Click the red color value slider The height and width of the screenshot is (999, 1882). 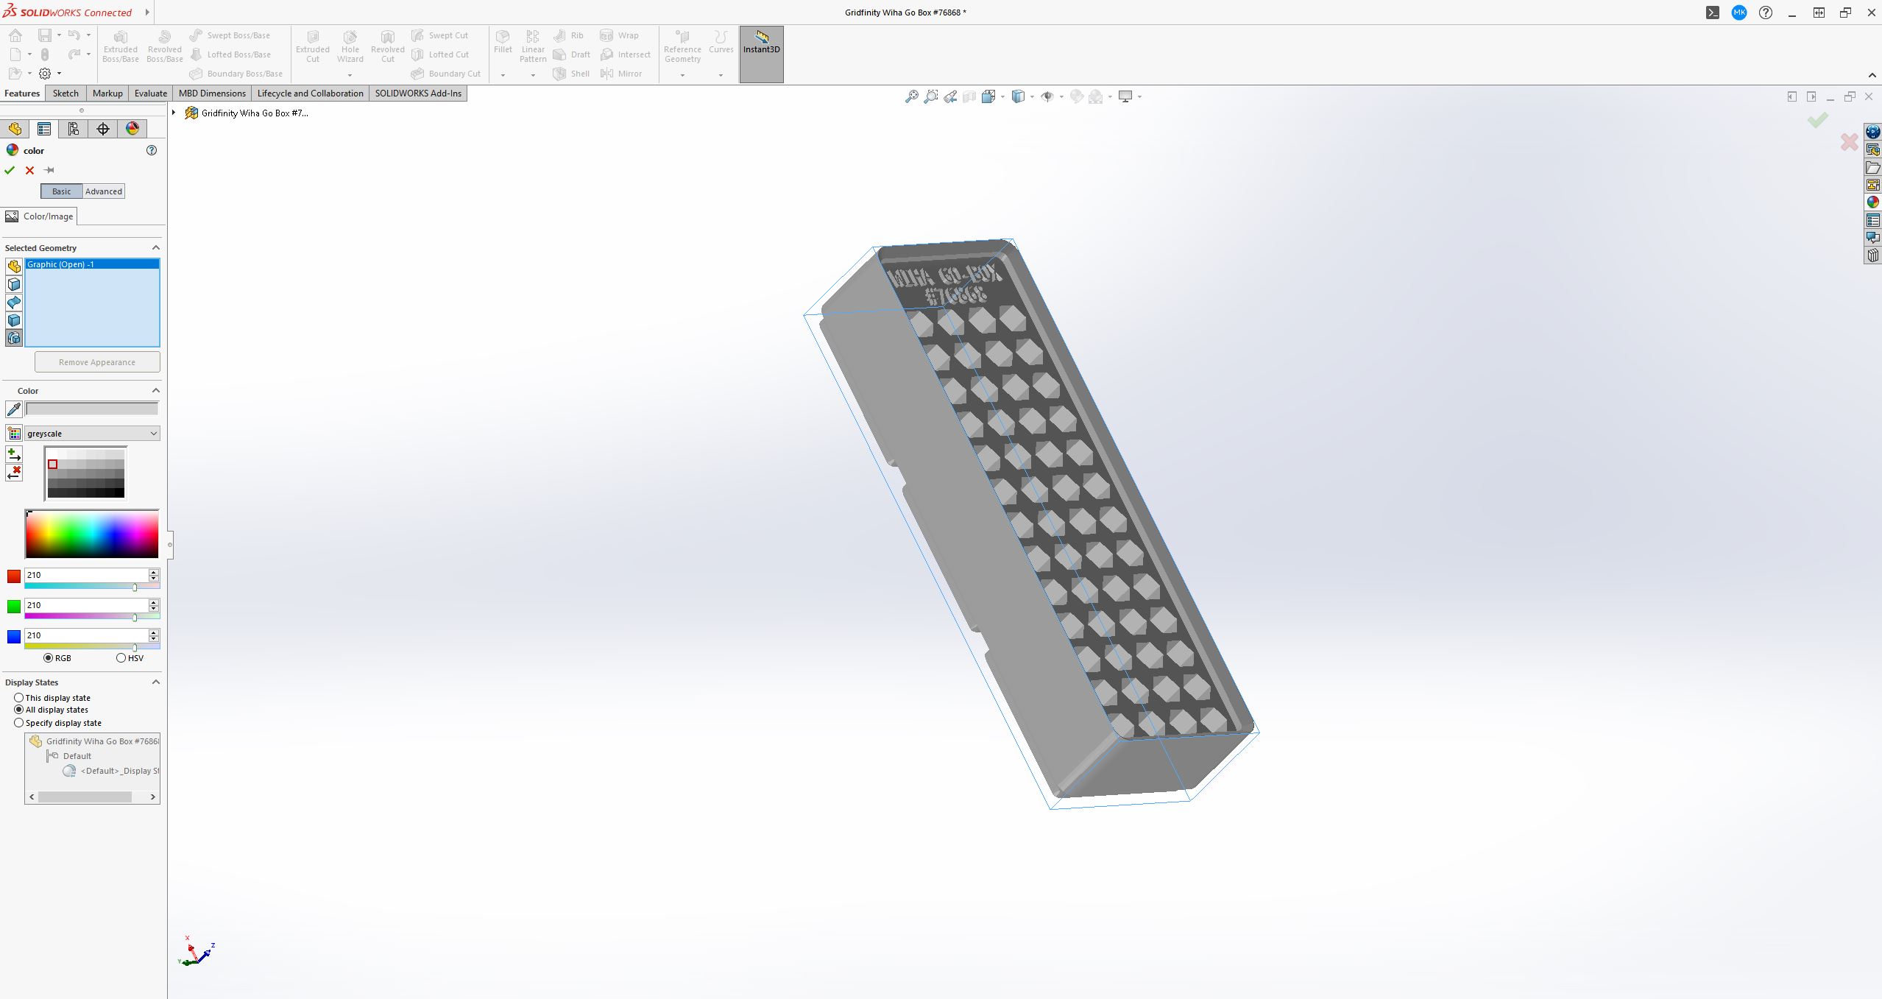point(92,587)
